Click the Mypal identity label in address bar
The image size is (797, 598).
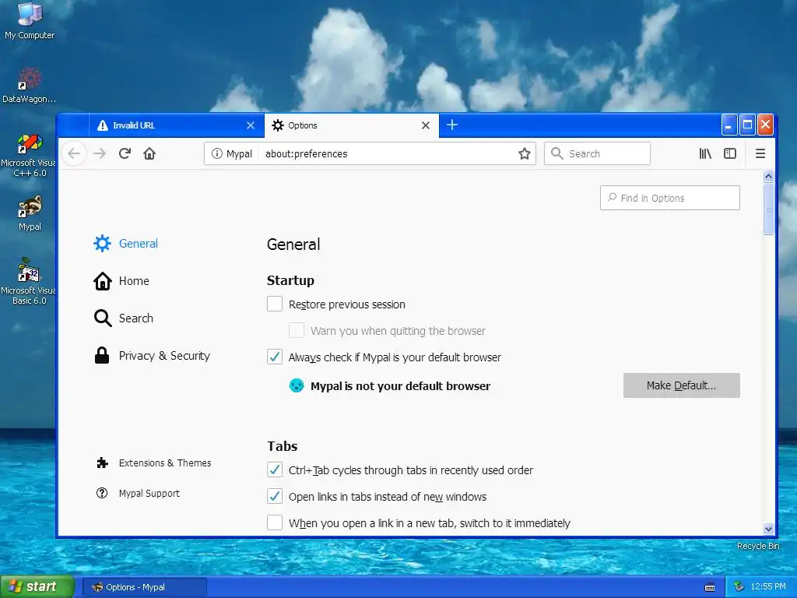pyautogui.click(x=239, y=153)
